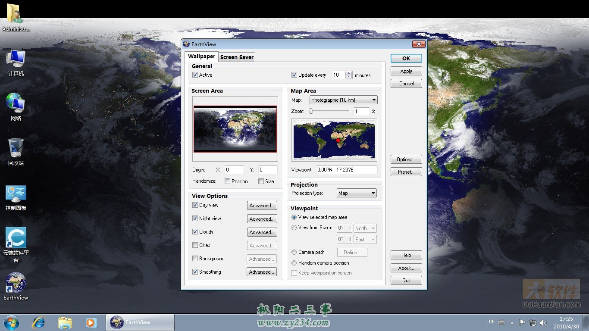Select the Camera path option
589x331 pixels.
point(294,252)
